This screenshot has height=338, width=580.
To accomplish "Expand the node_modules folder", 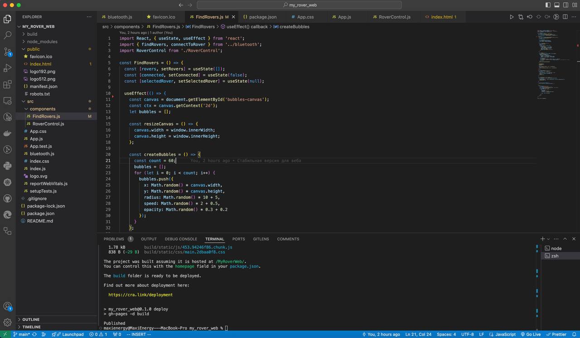I will [x=42, y=42].
